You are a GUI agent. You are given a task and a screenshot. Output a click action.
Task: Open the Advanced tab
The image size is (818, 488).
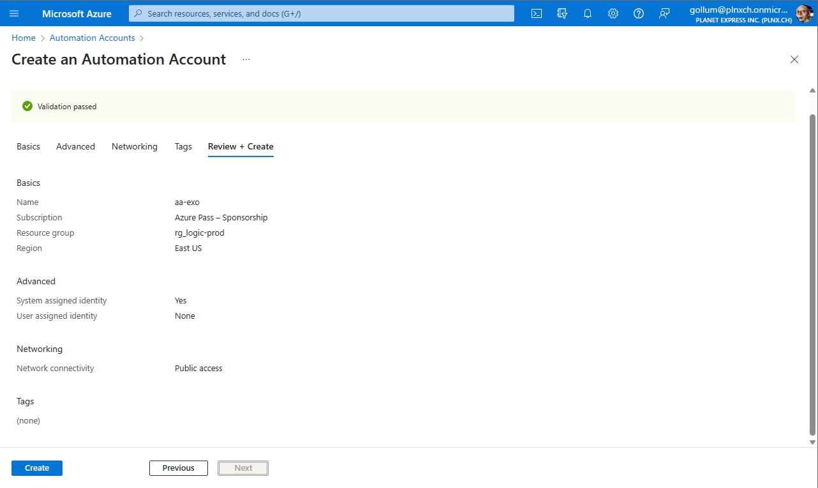[75, 146]
